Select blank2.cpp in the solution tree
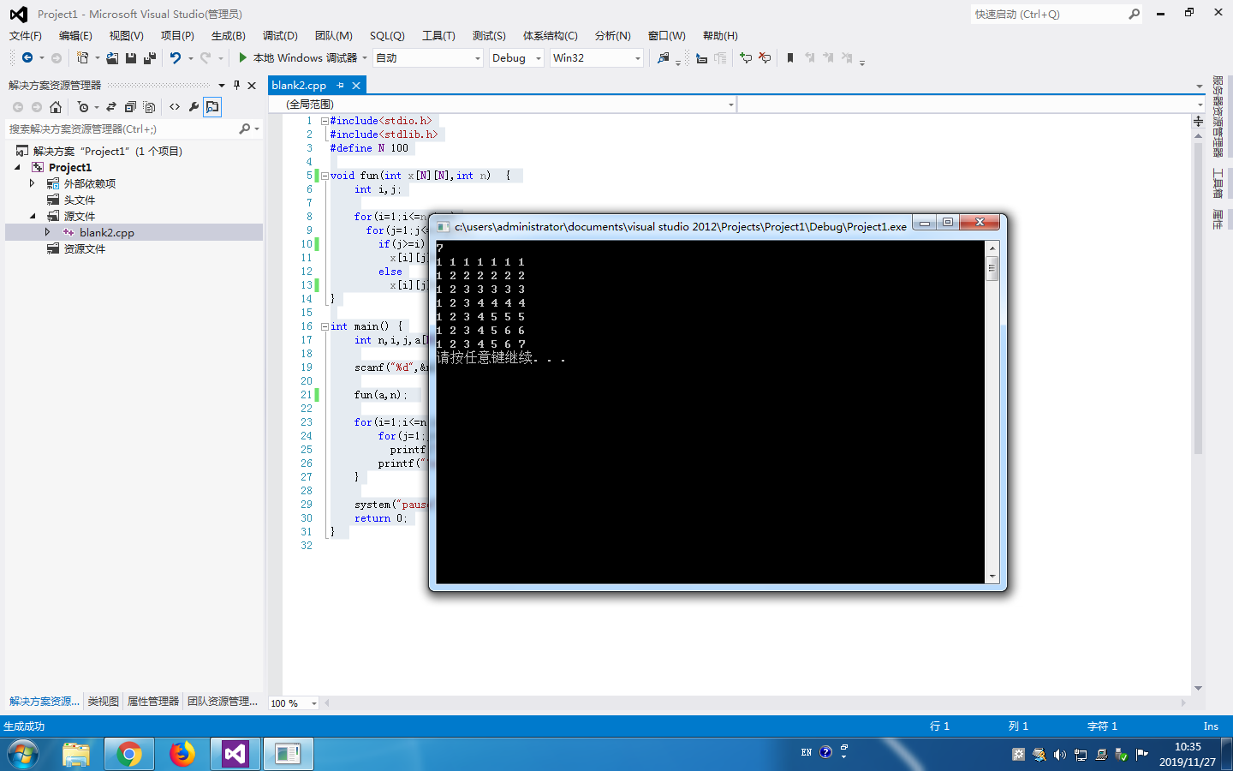 (106, 233)
